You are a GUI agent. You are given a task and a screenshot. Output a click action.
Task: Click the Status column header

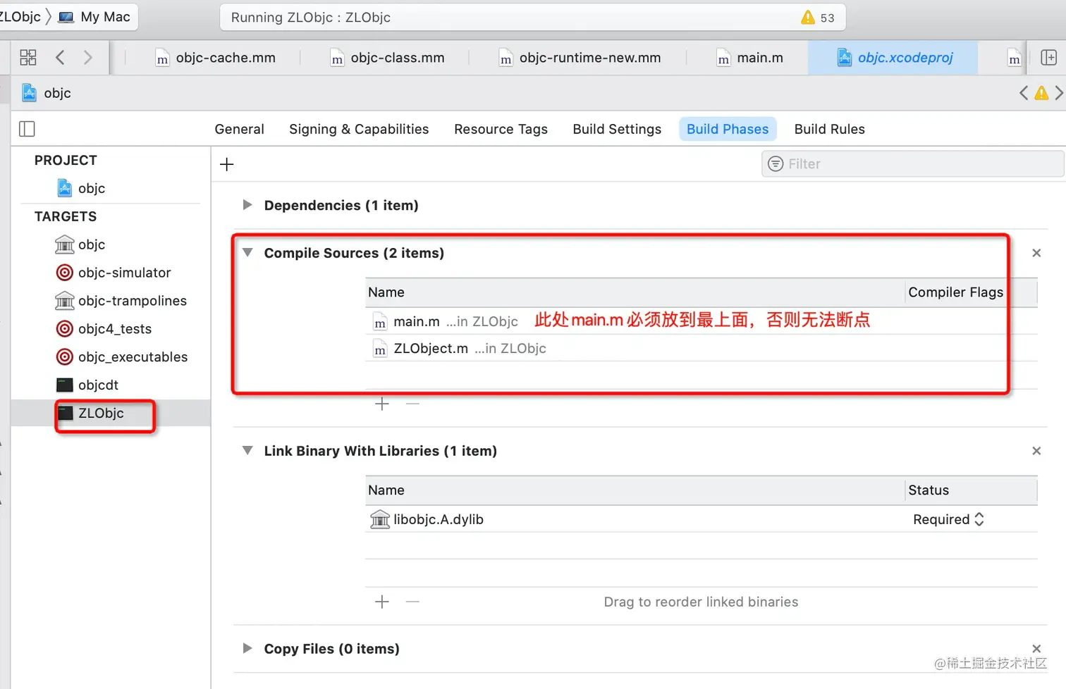point(929,490)
